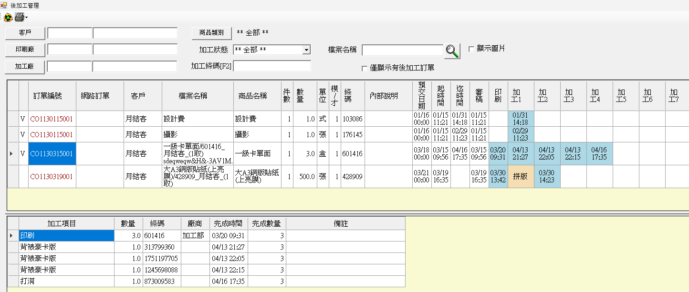Click the 一級卡單面 product name cell
Image resolution: width=689 pixels, height=292 pixels.
(x=257, y=154)
